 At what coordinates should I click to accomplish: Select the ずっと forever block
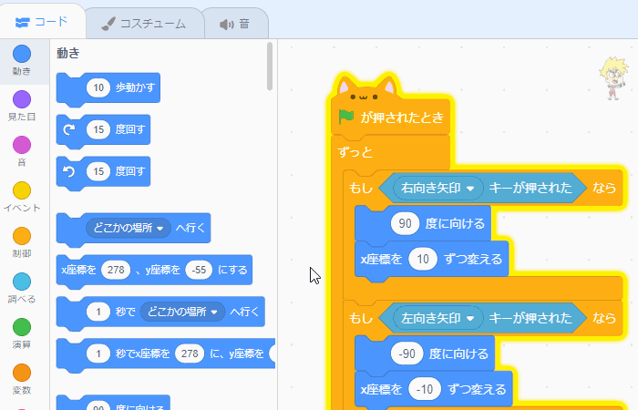click(x=355, y=152)
